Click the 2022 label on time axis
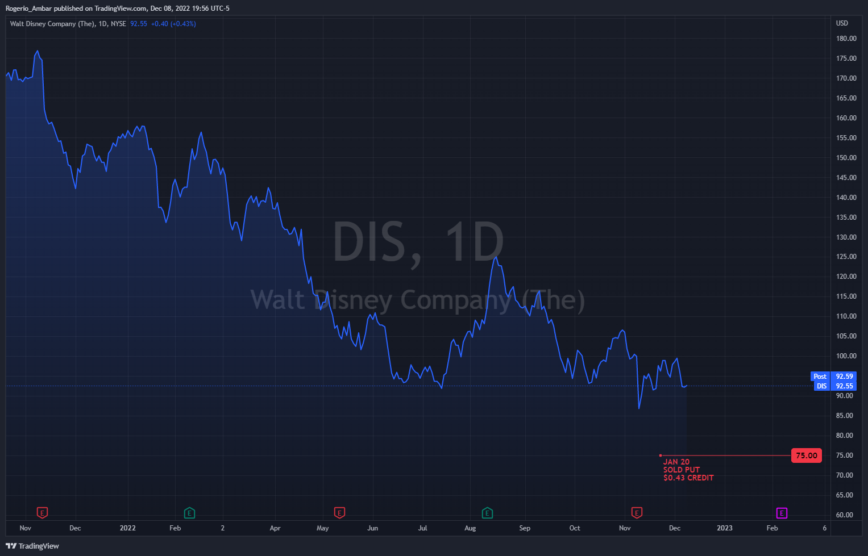 (x=128, y=528)
